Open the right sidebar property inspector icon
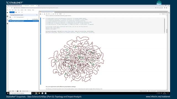This screenshot has height=99, width=177. point(169,13)
